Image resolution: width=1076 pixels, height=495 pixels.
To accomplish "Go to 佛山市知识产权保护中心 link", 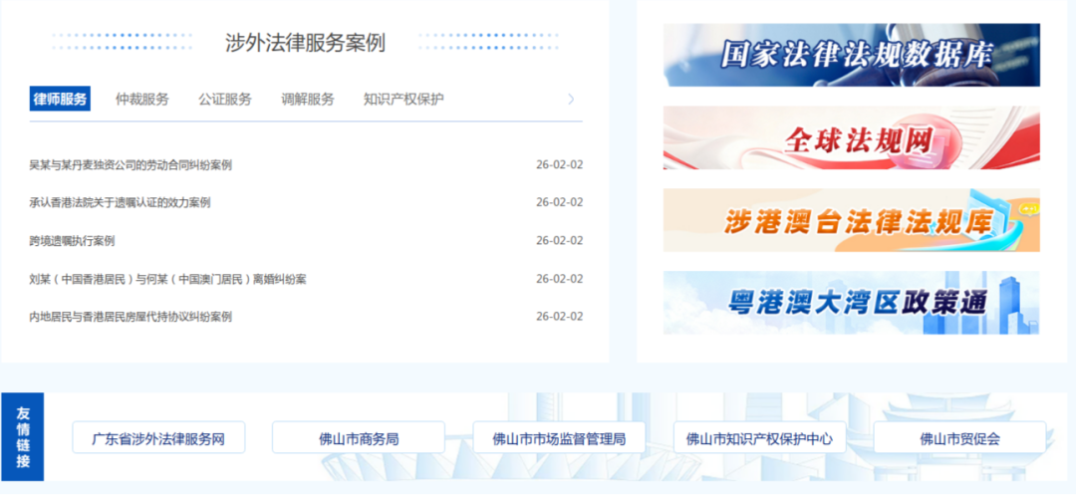I will (x=759, y=437).
